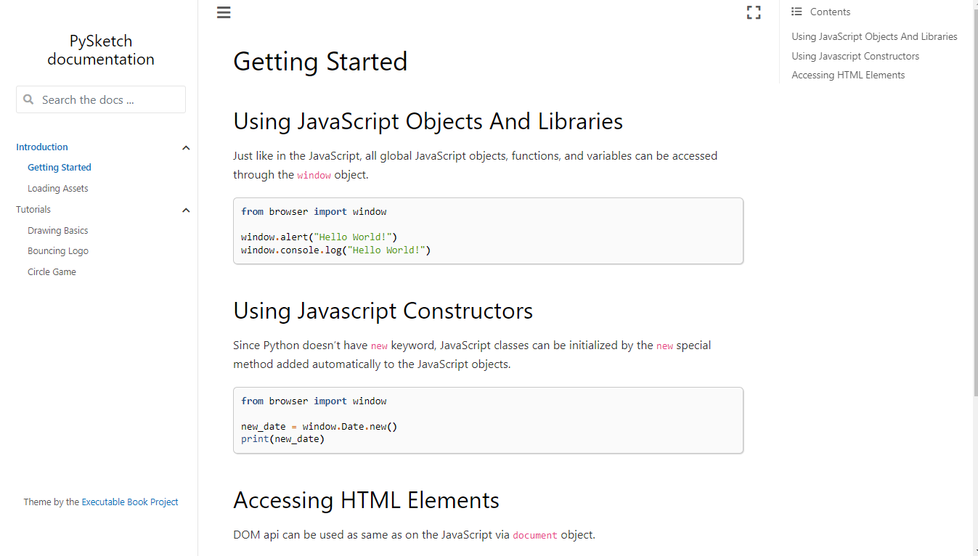Jump to Using JavaScript Objects And Libraries
The height and width of the screenshot is (556, 978).
click(x=874, y=36)
